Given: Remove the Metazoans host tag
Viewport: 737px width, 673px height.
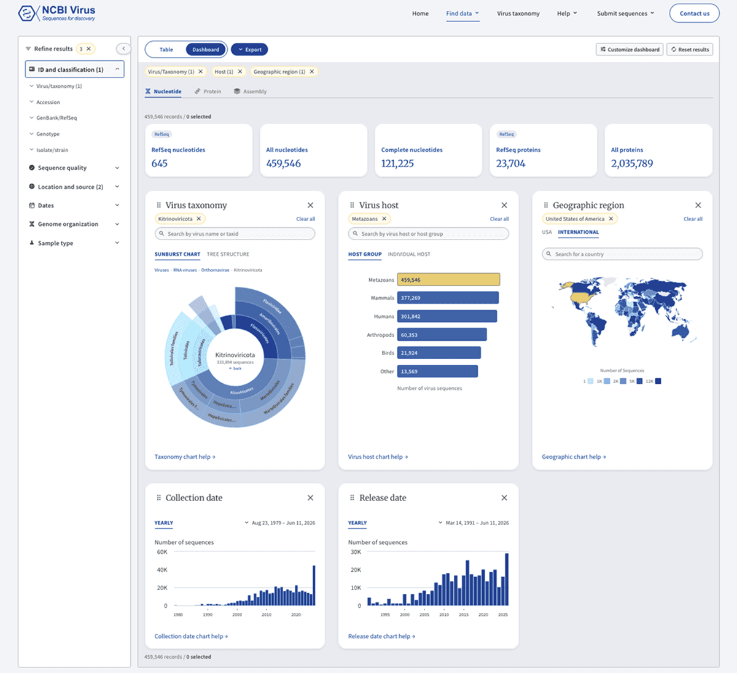Looking at the screenshot, I should pos(384,219).
